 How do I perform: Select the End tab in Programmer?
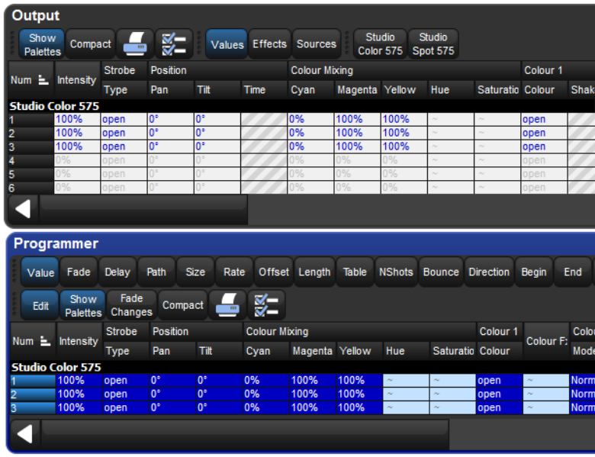[573, 272]
